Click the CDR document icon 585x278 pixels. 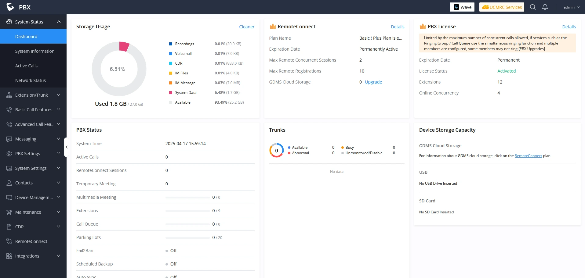[9, 227]
